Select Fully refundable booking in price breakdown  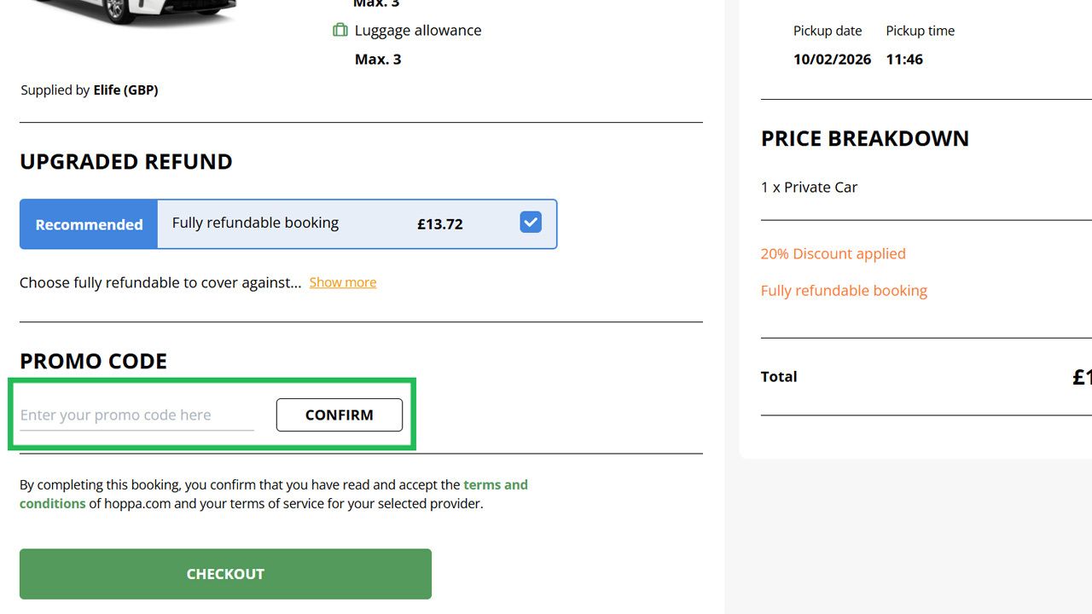pyautogui.click(x=844, y=291)
